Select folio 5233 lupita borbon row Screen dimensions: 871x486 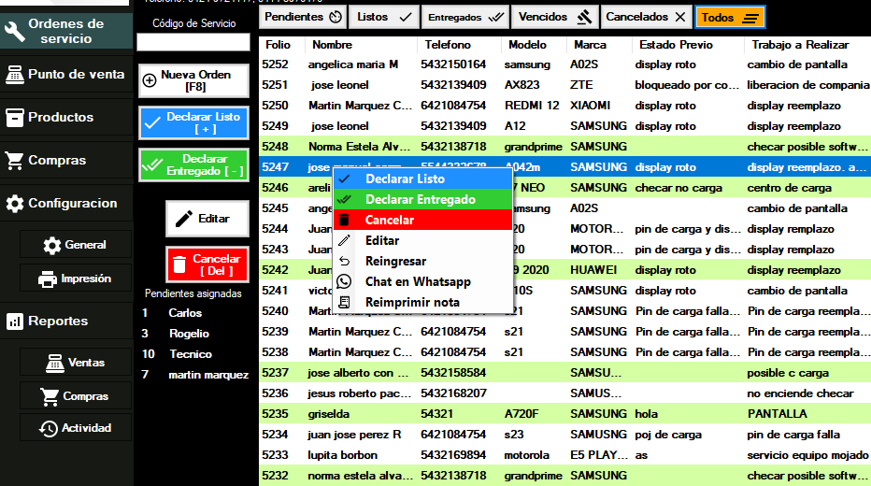[x=564, y=455]
